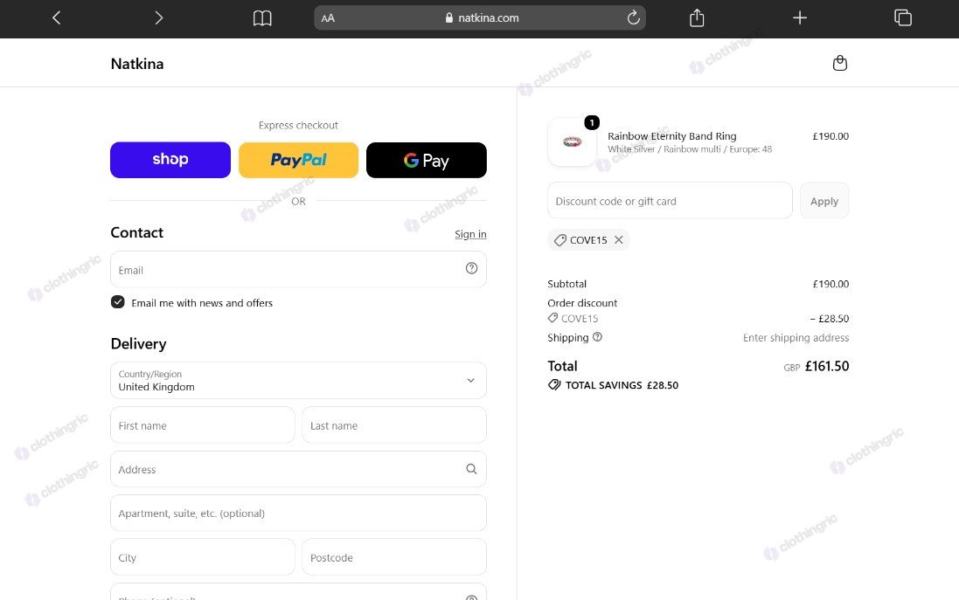Uncheck Email me with news and offers
959x600 pixels.
tap(117, 302)
